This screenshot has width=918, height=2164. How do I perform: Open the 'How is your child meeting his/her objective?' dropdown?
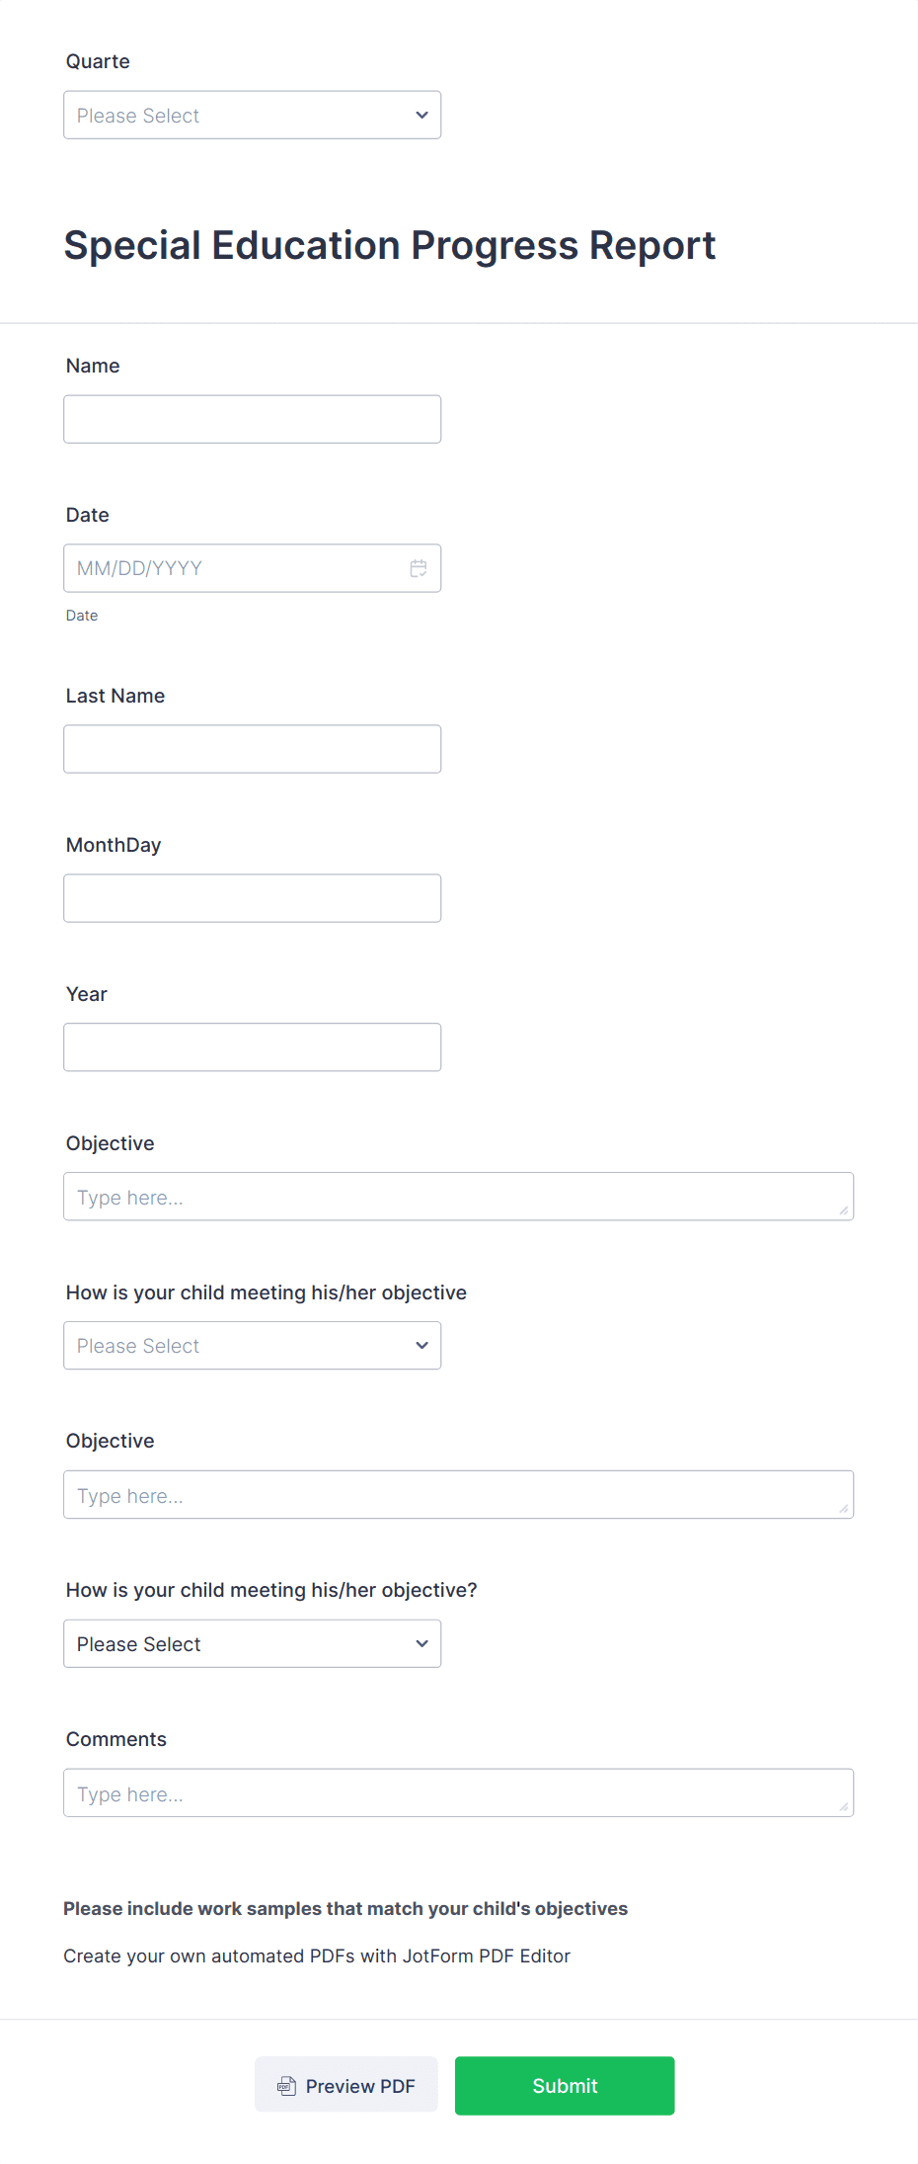252,1643
